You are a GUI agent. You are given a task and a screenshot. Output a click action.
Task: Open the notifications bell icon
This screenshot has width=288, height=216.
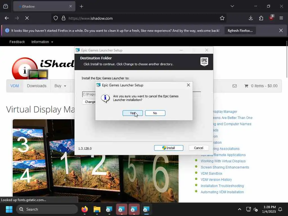tap(280, 209)
